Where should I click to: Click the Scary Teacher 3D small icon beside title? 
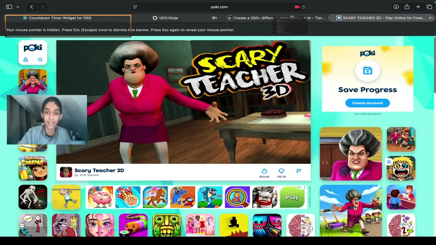[x=66, y=172]
